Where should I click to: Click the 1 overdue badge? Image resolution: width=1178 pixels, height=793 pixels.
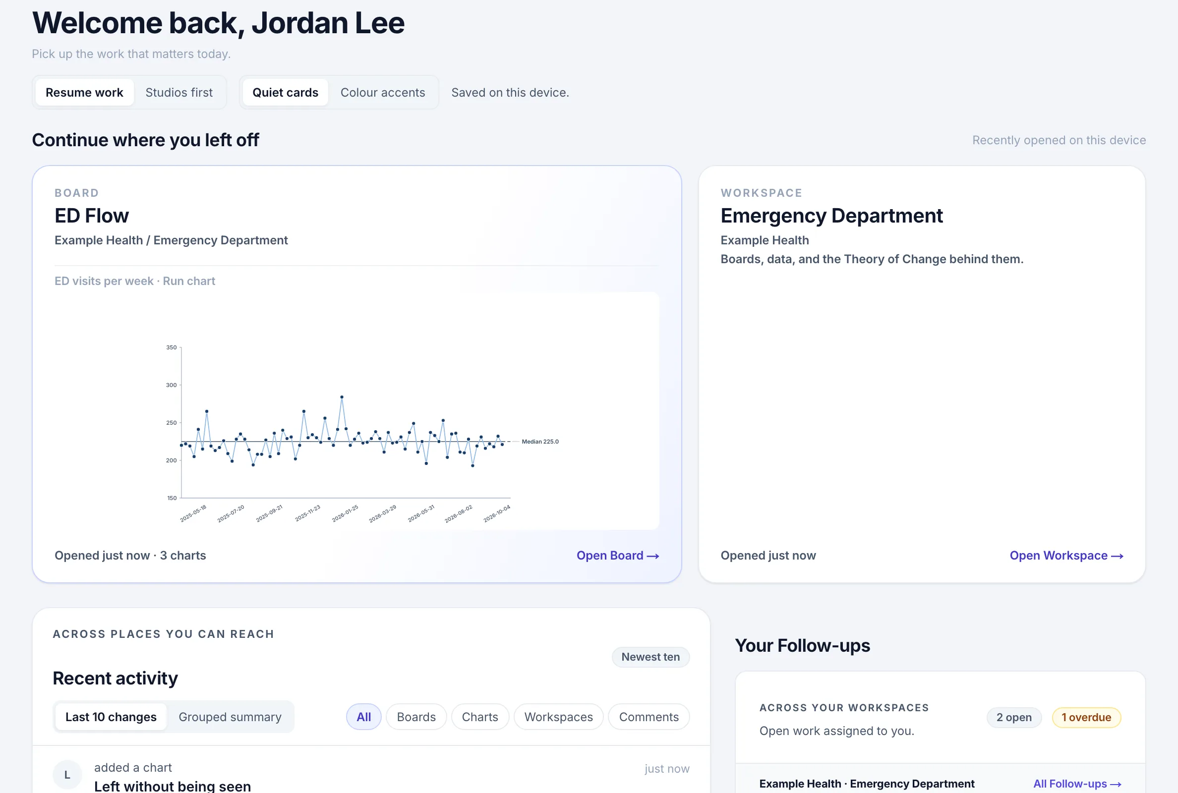(1086, 717)
